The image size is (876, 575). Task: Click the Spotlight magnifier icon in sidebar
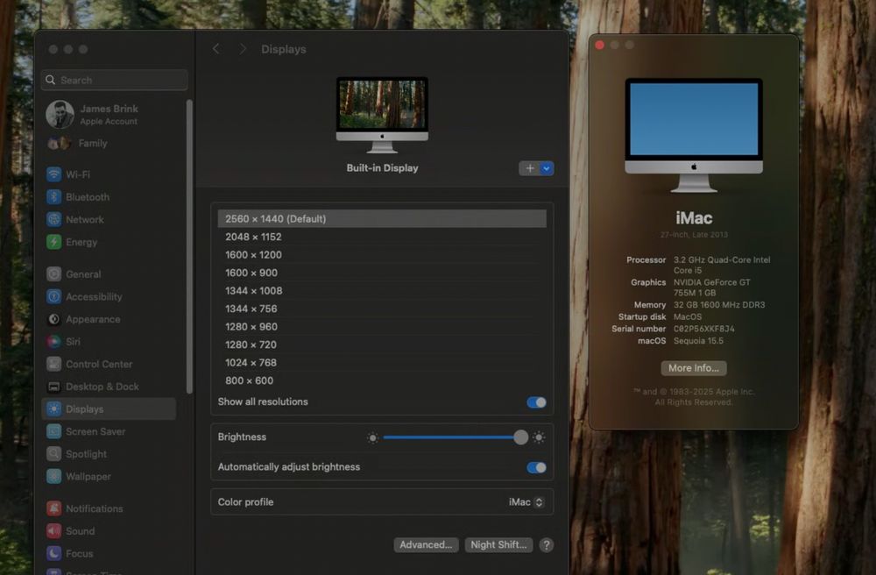pos(53,454)
